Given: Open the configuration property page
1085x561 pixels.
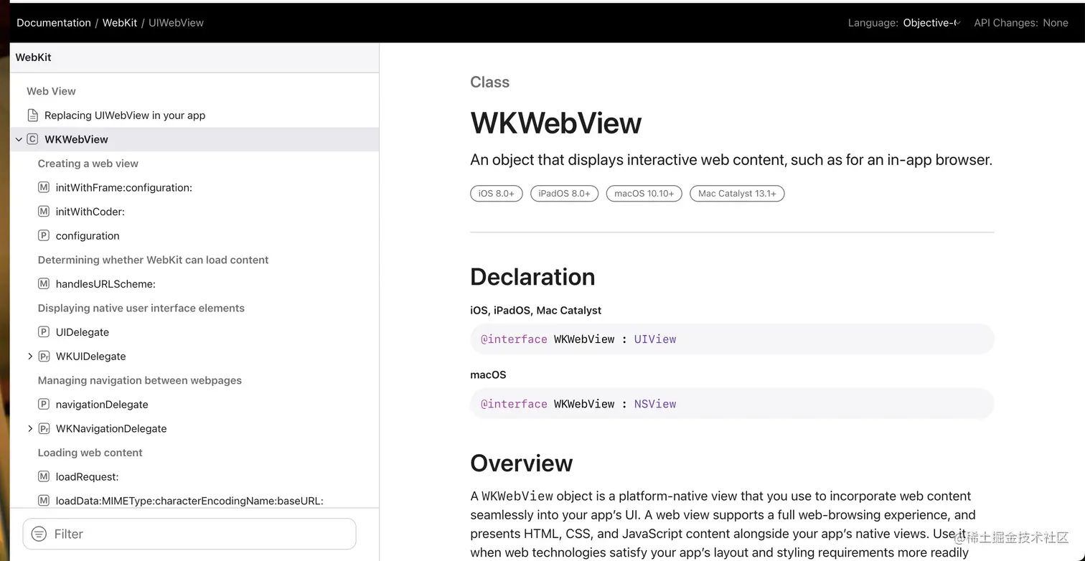Looking at the screenshot, I should click(x=88, y=235).
